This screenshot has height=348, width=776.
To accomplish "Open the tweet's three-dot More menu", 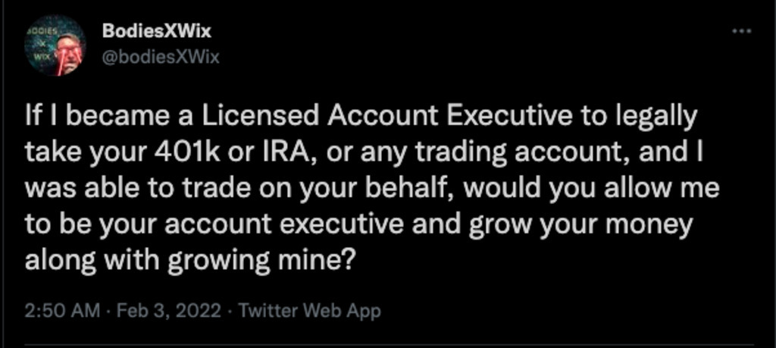I will coord(742,31).
